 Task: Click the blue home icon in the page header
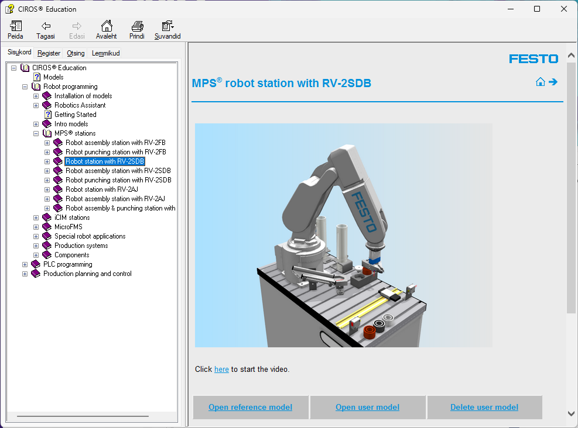click(x=541, y=82)
